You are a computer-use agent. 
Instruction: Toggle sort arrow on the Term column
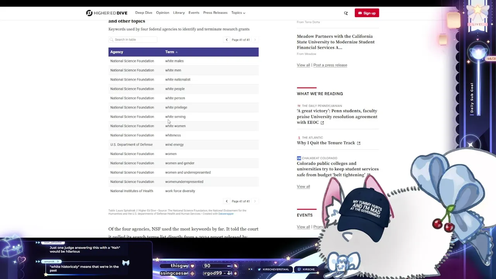click(x=176, y=52)
